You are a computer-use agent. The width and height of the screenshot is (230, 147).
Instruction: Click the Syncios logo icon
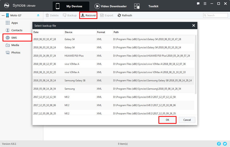tap(7, 5)
